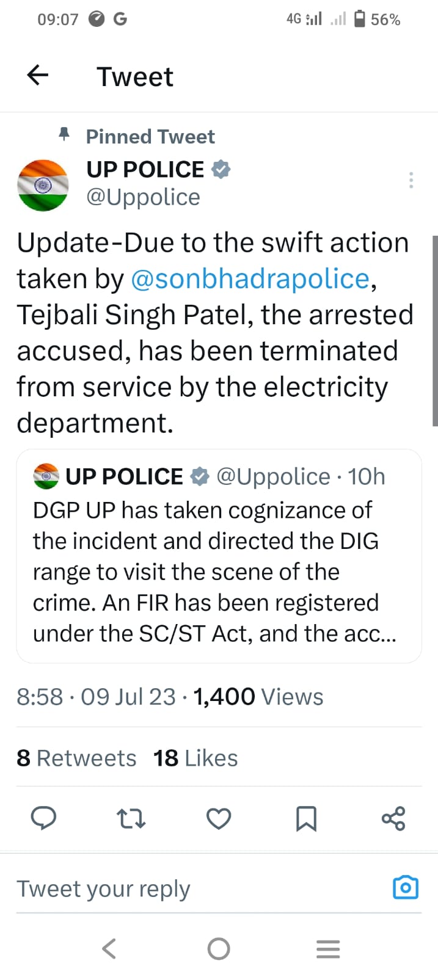Tap the retweet arrows icon
This screenshot has height=977, width=438.
coord(131,818)
